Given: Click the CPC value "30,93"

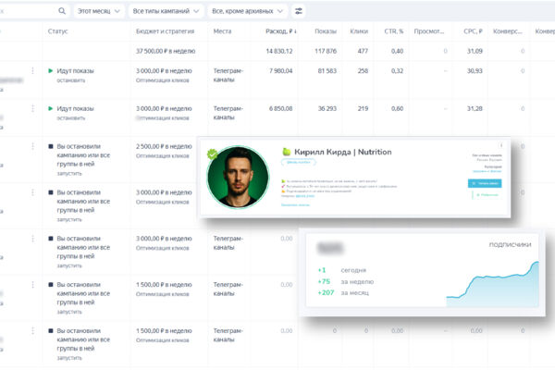Looking at the screenshot, I should point(475,71).
